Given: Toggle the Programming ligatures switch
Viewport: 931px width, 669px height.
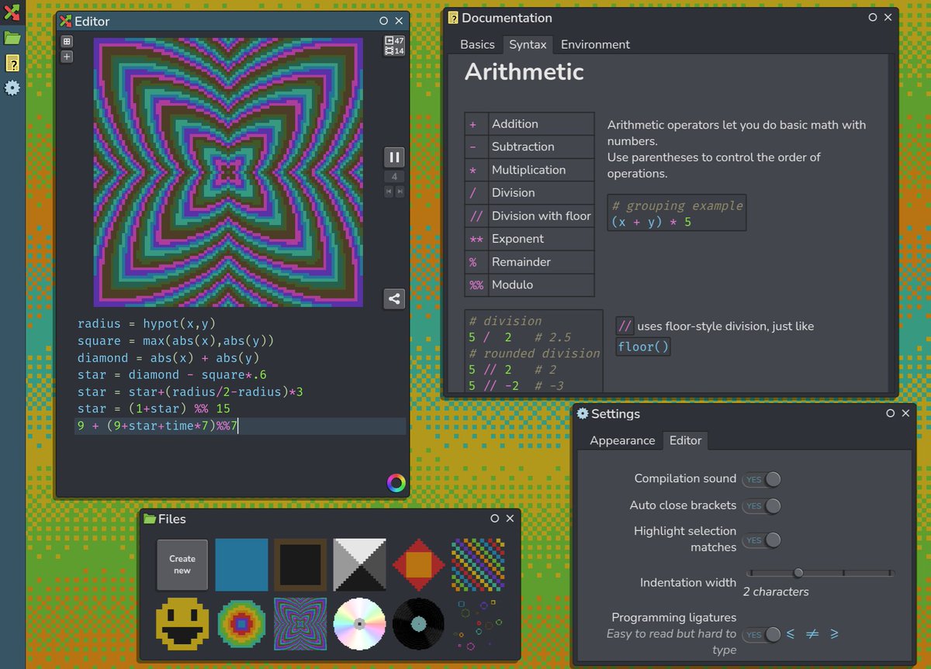Looking at the screenshot, I should pos(762,635).
